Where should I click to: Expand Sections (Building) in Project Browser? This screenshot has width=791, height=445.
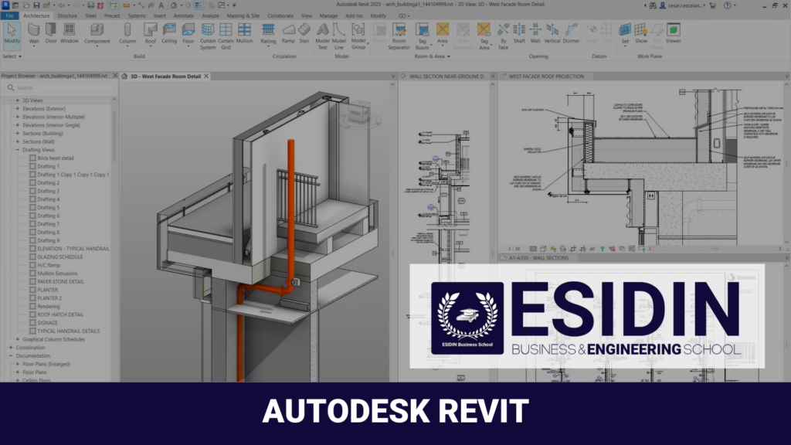17,134
